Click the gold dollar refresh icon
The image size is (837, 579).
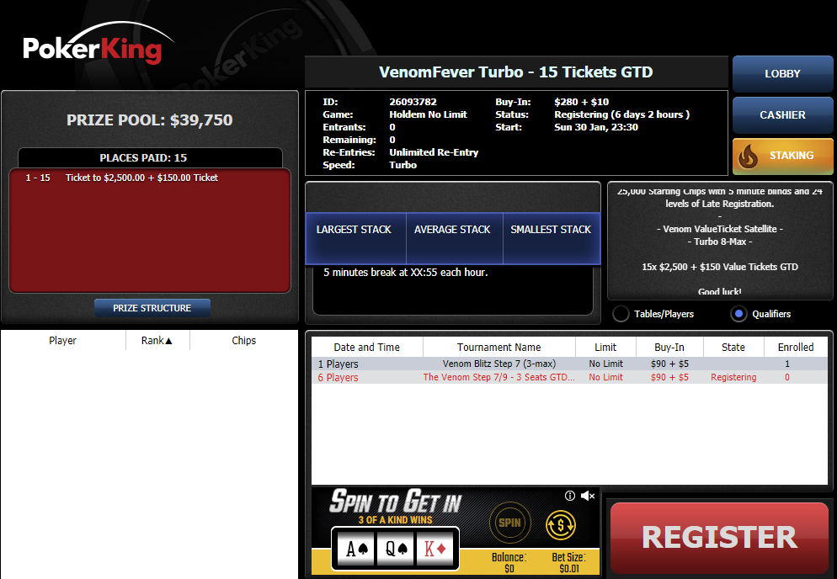[561, 524]
